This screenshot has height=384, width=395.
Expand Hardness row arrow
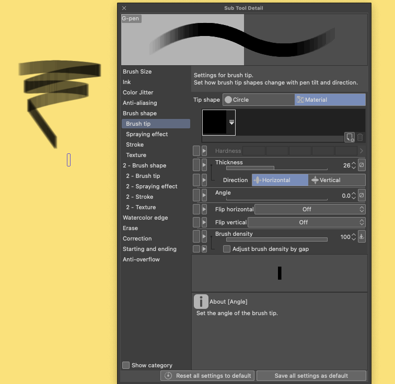(204, 151)
